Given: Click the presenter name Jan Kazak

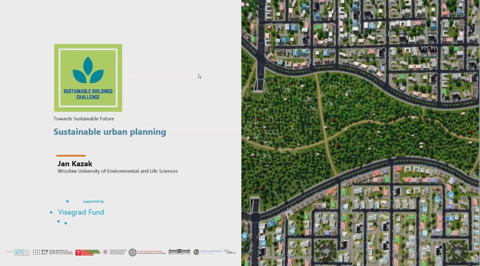Looking at the screenshot, I should pos(75,164).
